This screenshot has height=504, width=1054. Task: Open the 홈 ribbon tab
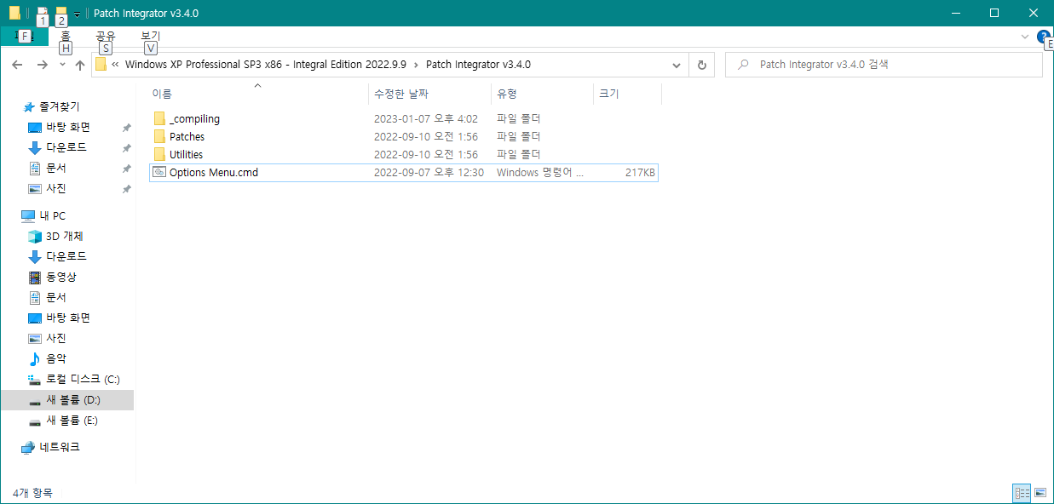pos(66,36)
